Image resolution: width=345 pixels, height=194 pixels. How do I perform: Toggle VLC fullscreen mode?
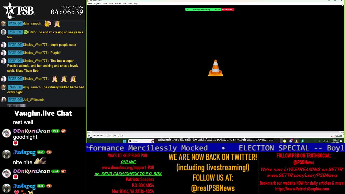click(106, 136)
